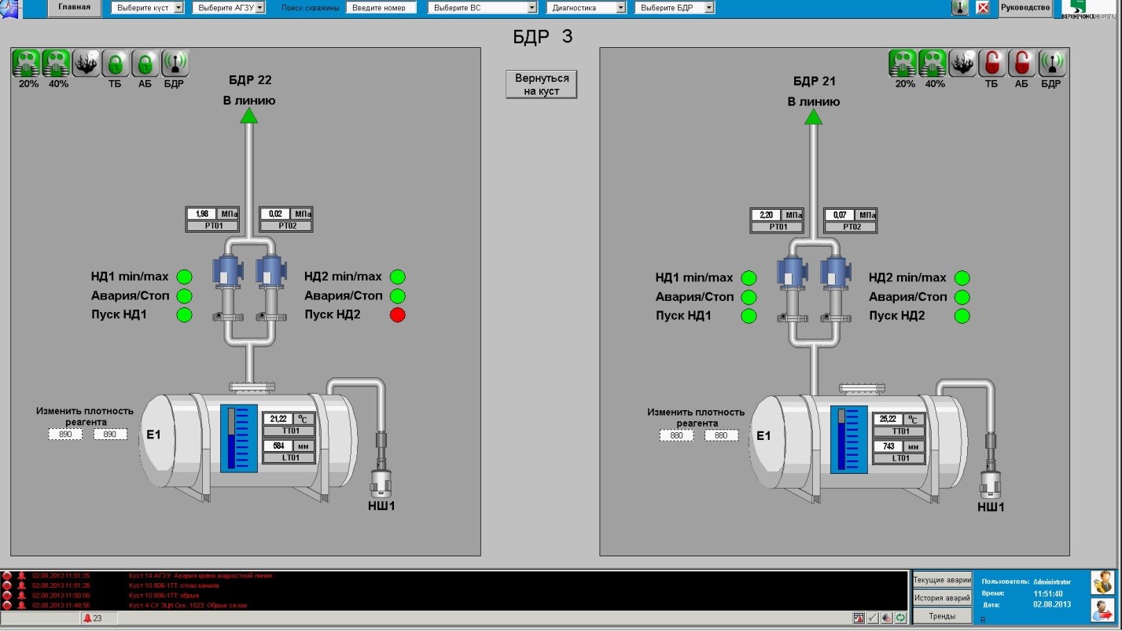Click the БДР antenna icon in БДР 21 panel

pos(1051,63)
